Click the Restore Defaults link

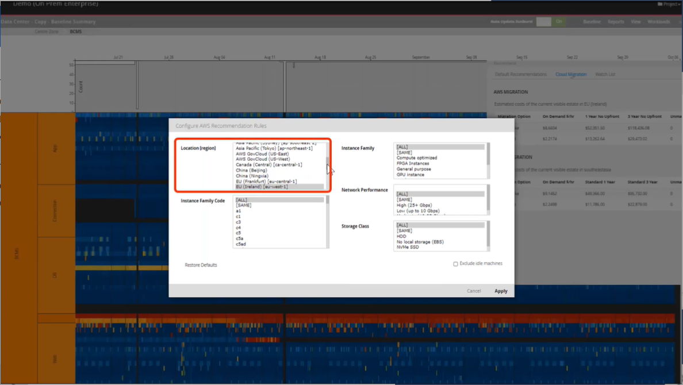(x=201, y=265)
